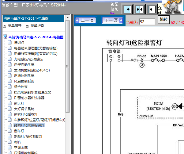Screen dimensions: 184x154
Task: Open 喇叭 entry
Action: (x=17, y=142)
